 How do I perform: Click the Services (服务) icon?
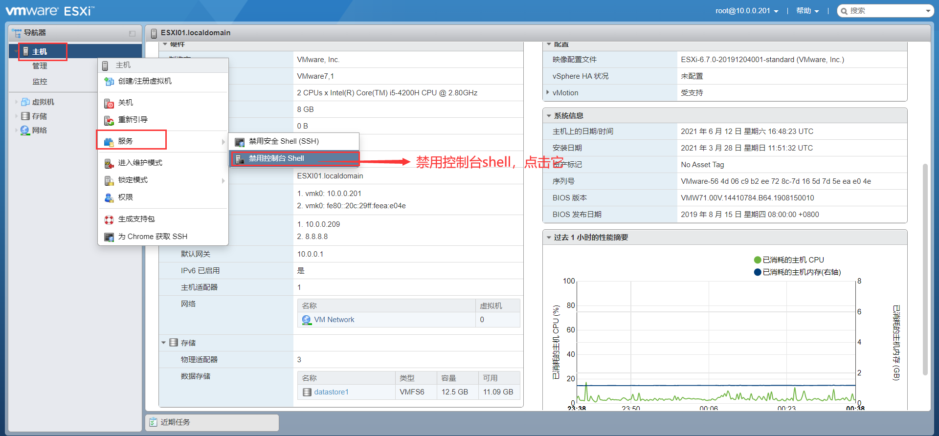pyautogui.click(x=109, y=142)
